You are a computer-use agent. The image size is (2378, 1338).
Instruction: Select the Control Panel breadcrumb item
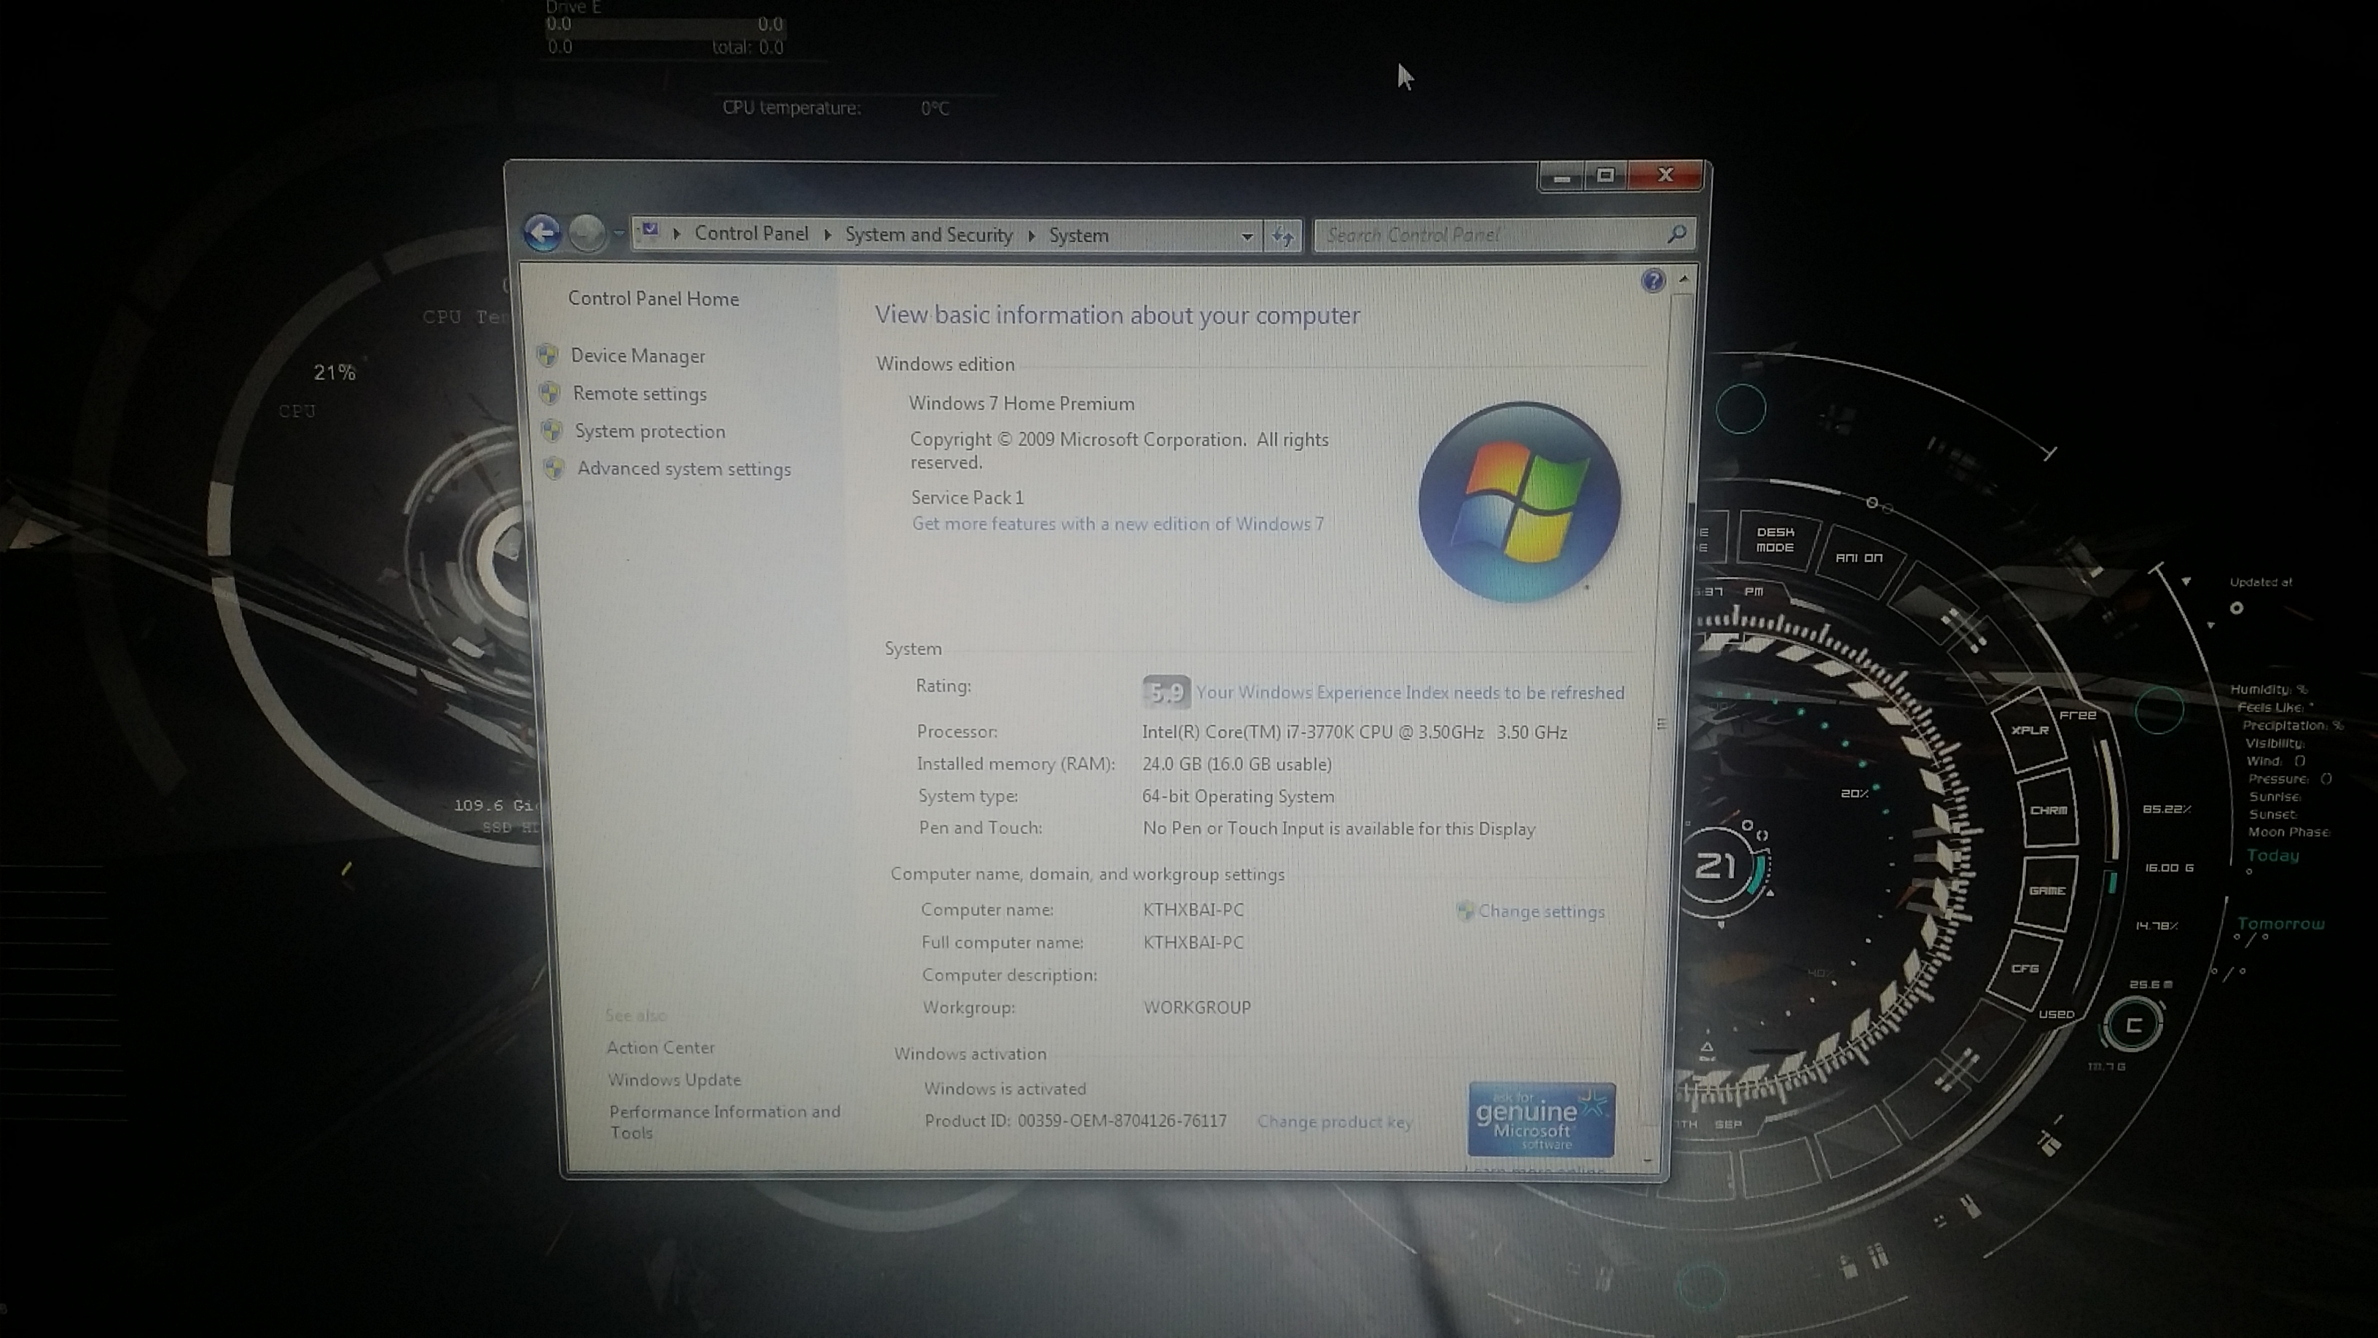click(x=750, y=234)
